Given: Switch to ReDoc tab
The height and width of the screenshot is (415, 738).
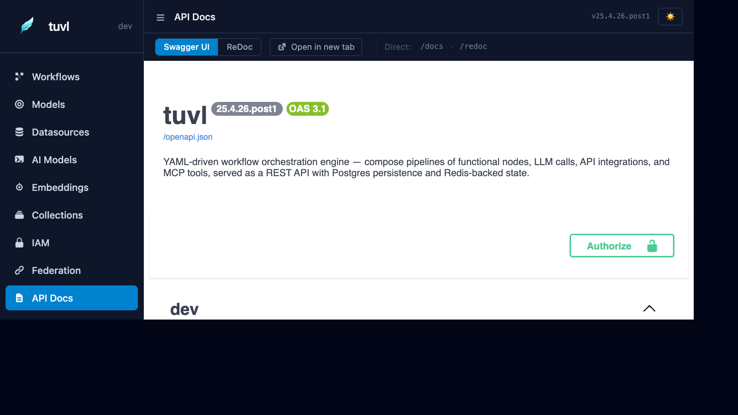Looking at the screenshot, I should [x=239, y=47].
